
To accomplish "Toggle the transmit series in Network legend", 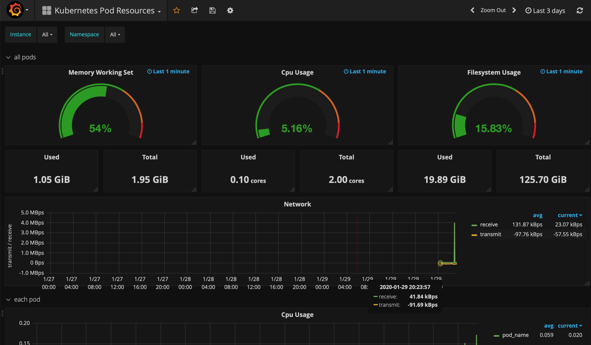I will [490, 234].
